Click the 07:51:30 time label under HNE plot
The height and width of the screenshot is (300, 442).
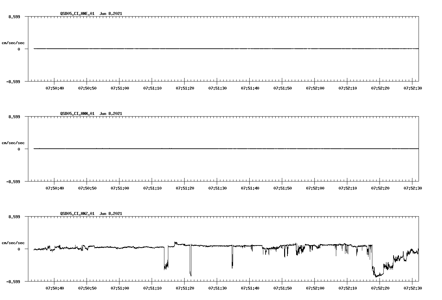(217, 88)
